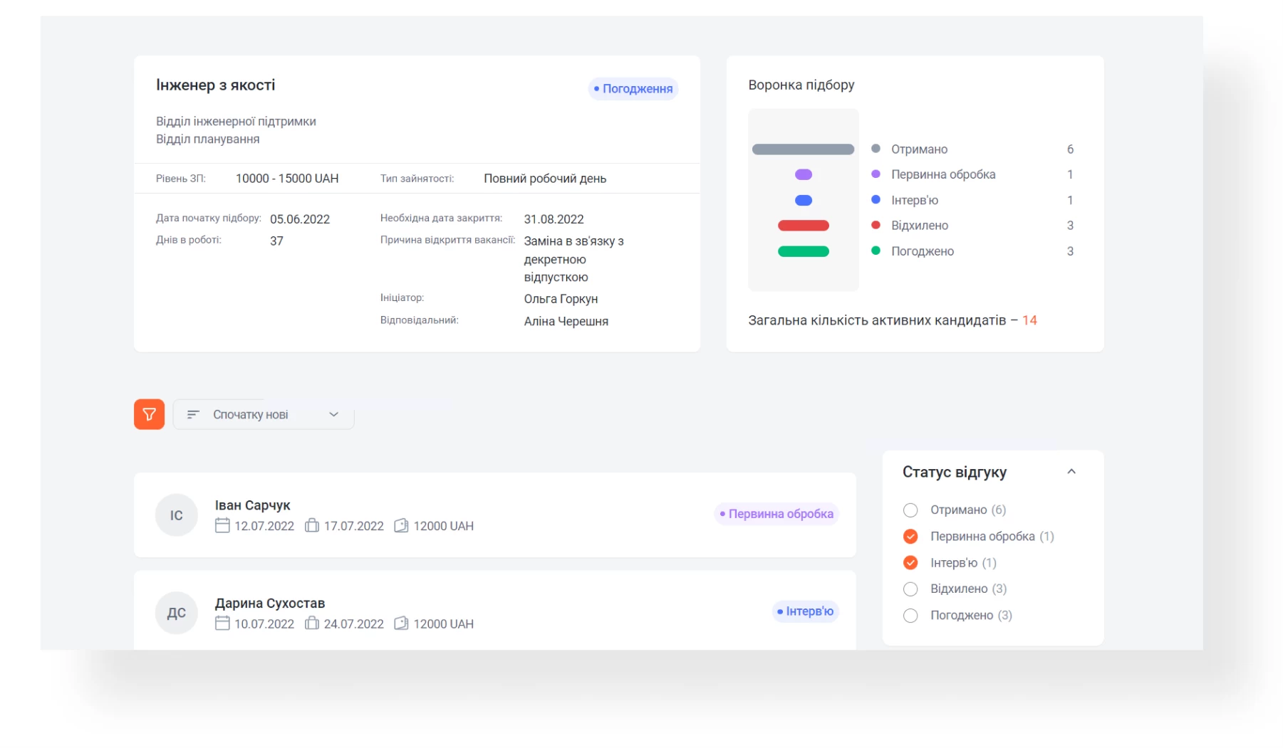This screenshot has width=1283, height=748.
Task: Click salary icon in Дарина Сухостав's row
Action: coord(401,623)
